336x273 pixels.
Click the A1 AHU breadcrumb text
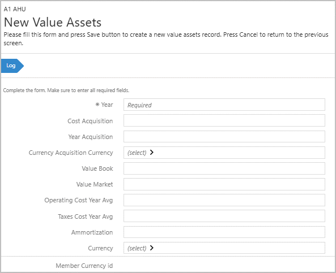click(15, 9)
